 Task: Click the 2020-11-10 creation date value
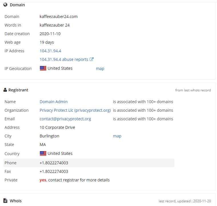[x=50, y=34]
